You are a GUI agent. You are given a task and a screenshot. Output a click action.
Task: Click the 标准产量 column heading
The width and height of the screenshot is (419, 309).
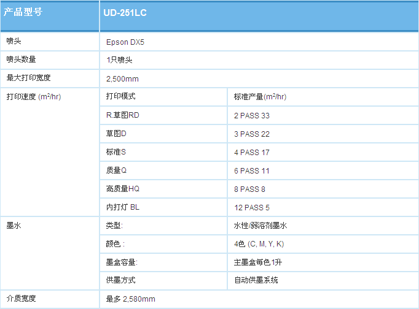pos(260,97)
